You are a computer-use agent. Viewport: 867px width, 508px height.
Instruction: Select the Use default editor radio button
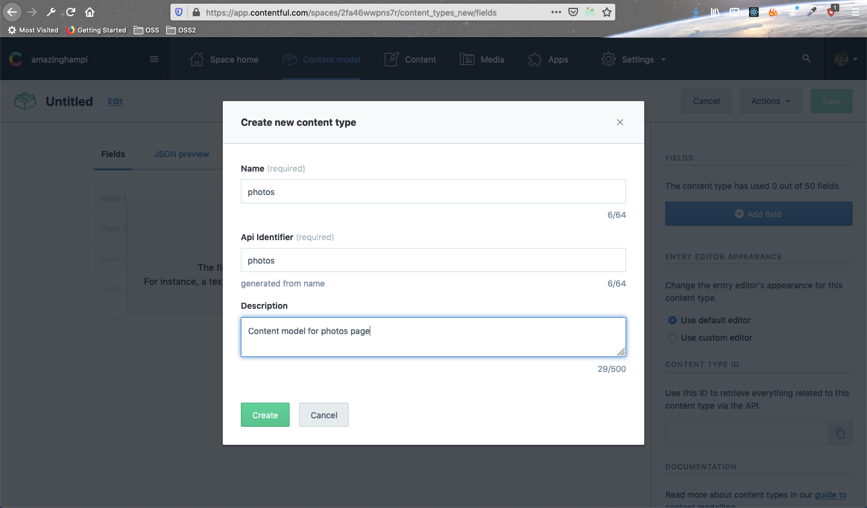click(673, 320)
